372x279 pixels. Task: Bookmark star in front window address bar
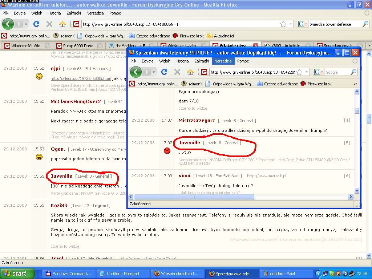[300, 72]
